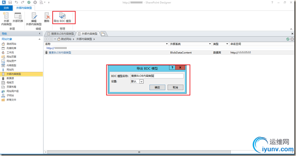The image size is (296, 156).
Task: Click 外部内容类型 in the breadcrumb
Action: coord(84,39)
